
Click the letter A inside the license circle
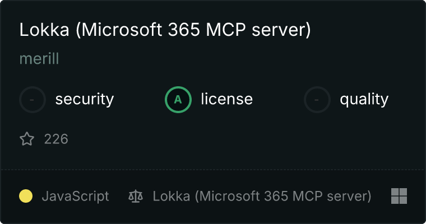178,100
